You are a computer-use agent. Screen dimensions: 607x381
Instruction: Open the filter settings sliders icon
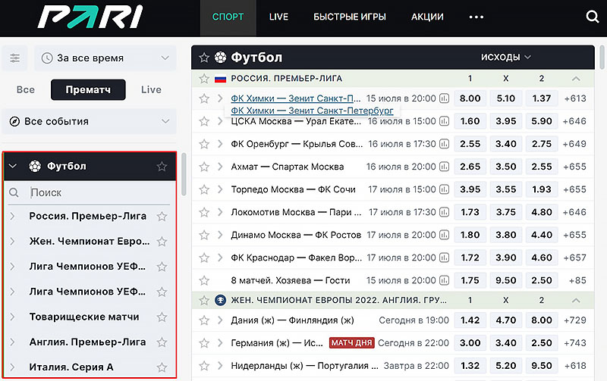[15, 58]
